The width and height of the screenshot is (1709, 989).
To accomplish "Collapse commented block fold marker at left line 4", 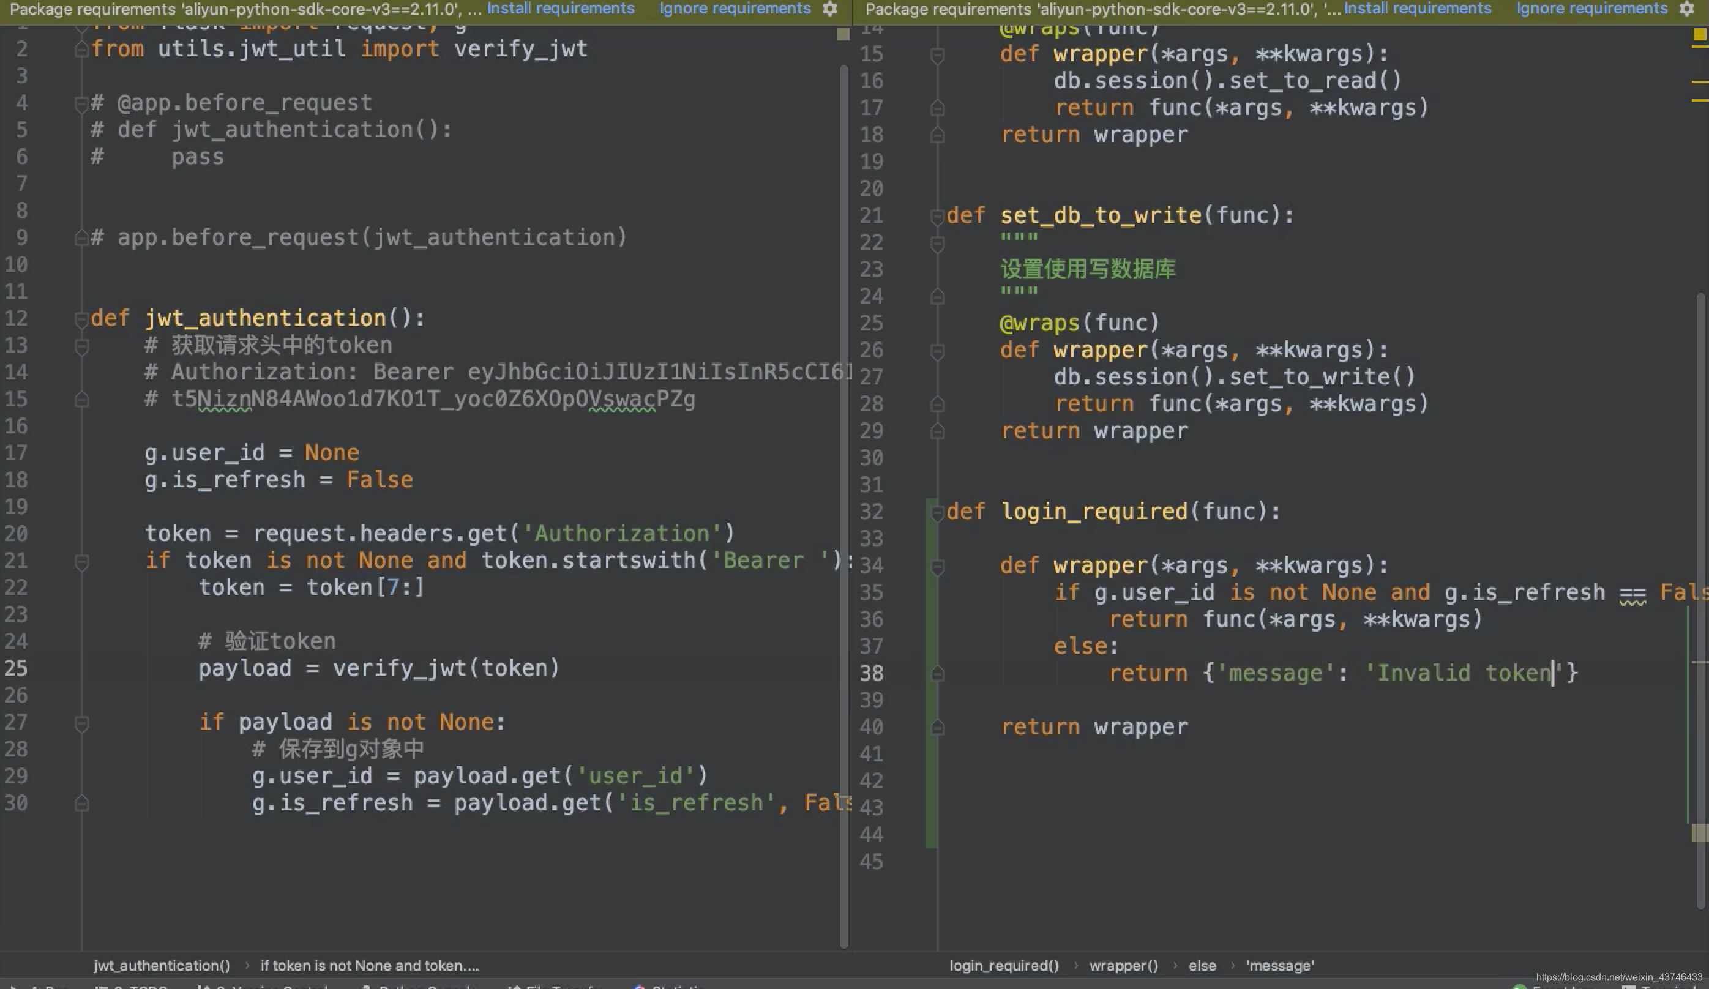I will (x=81, y=105).
